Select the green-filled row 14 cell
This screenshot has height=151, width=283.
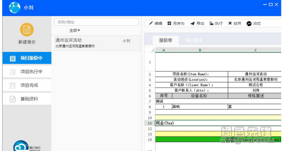tap(218, 140)
